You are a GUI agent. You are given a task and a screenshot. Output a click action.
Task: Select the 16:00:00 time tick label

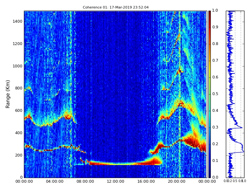(146, 181)
